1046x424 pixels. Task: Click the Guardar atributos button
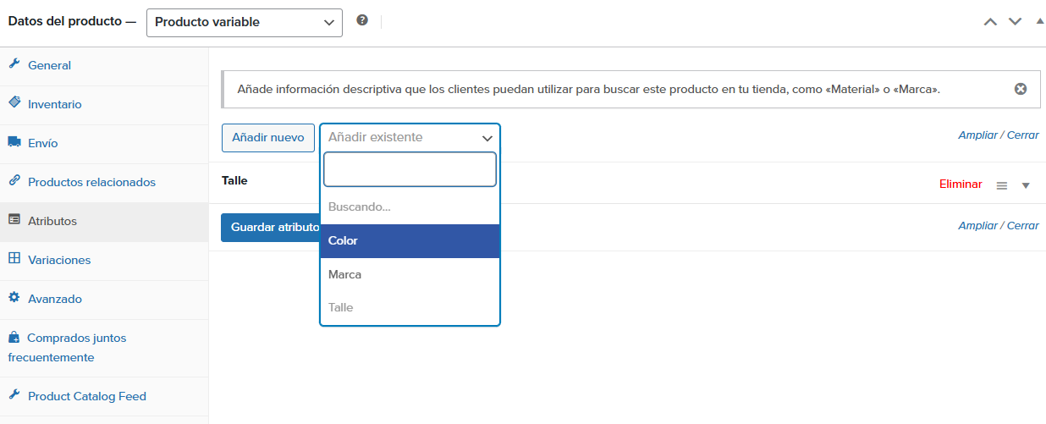271,228
